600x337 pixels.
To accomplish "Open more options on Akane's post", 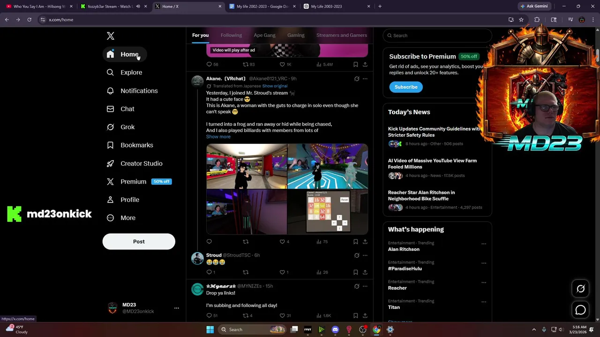I will (365, 79).
